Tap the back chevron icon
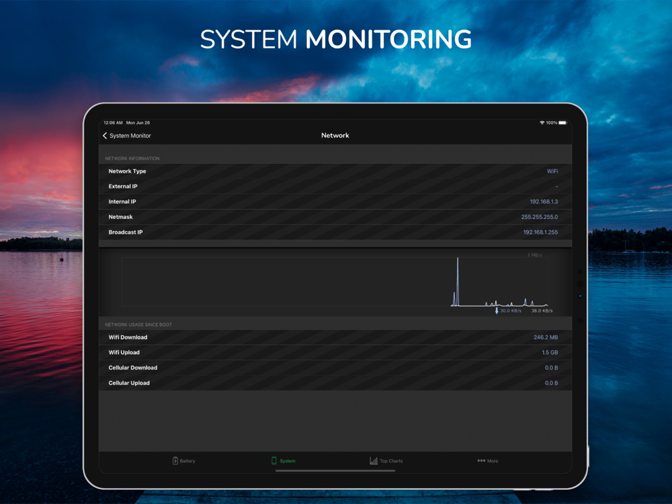 click(x=105, y=136)
